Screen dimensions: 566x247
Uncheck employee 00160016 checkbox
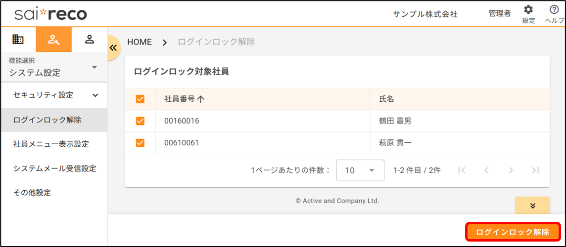click(140, 121)
